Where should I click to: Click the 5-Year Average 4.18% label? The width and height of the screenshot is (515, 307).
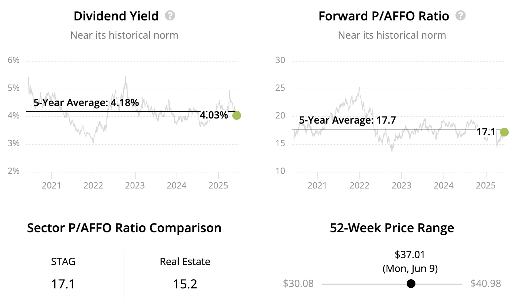pos(86,102)
